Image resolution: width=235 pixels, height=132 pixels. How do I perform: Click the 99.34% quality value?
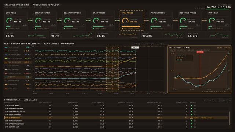click(147, 36)
